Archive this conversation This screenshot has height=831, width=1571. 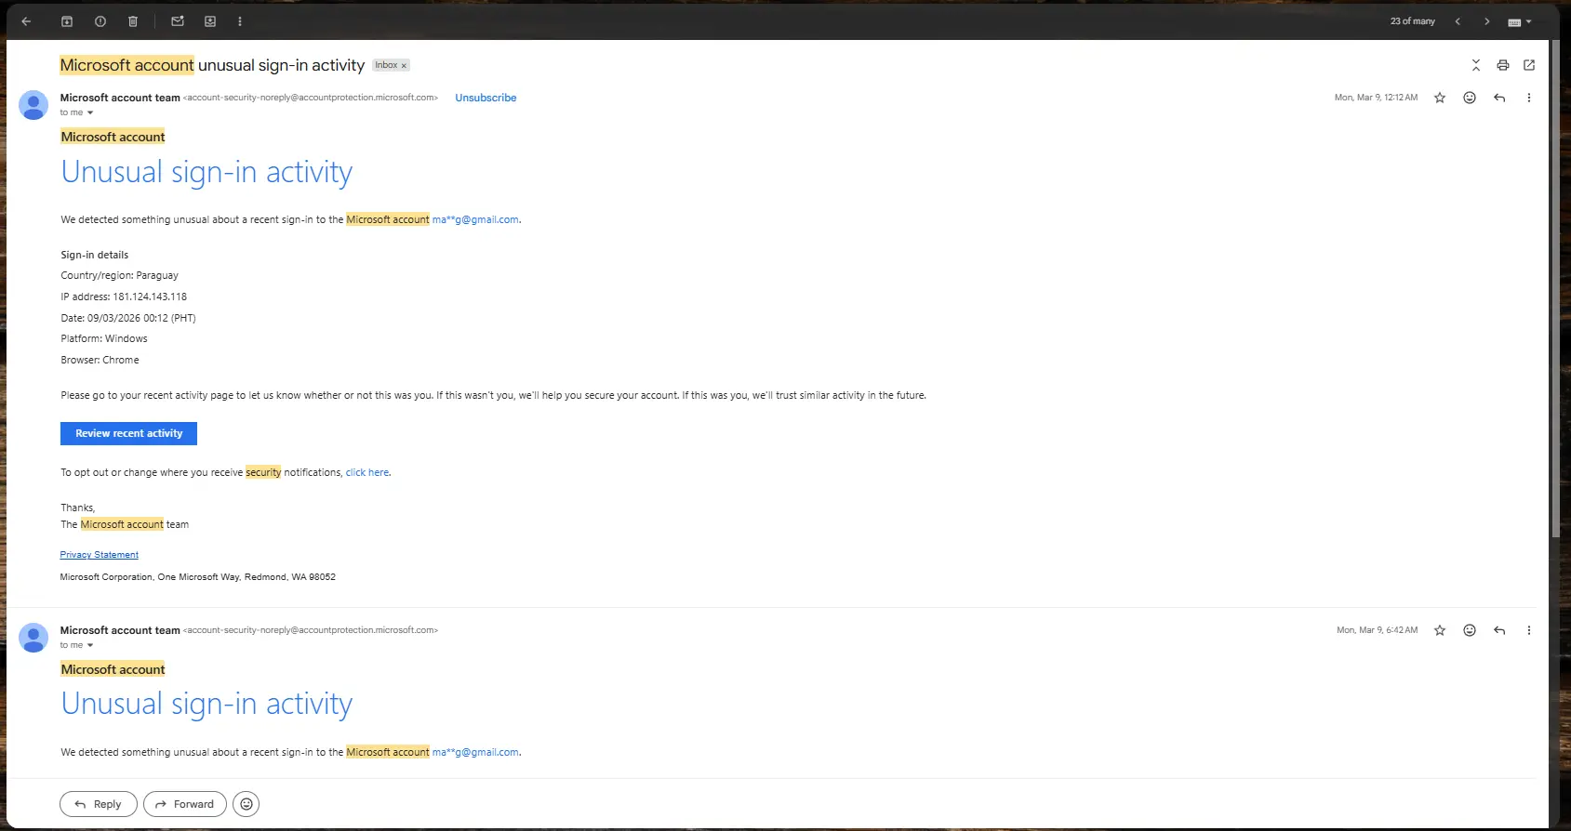coord(67,21)
